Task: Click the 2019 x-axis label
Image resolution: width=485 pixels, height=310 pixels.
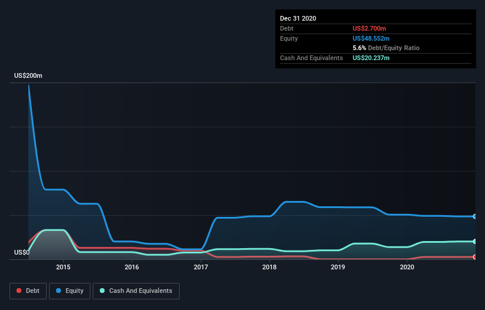Action: (338, 267)
